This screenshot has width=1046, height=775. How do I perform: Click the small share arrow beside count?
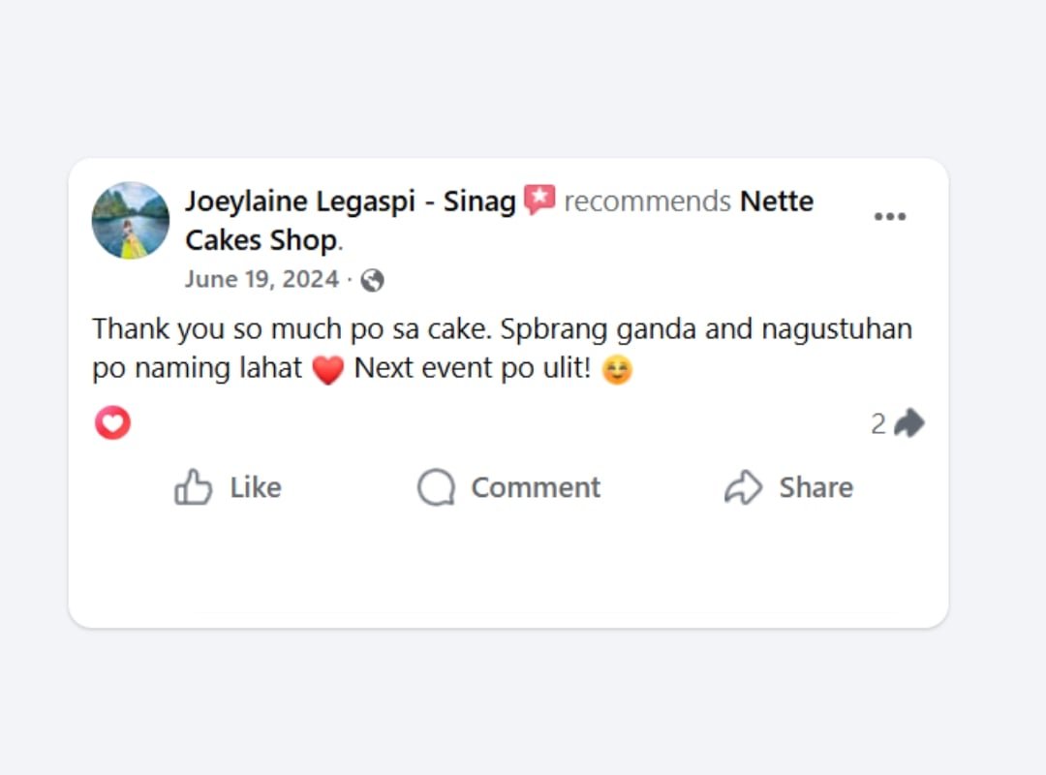click(x=908, y=423)
